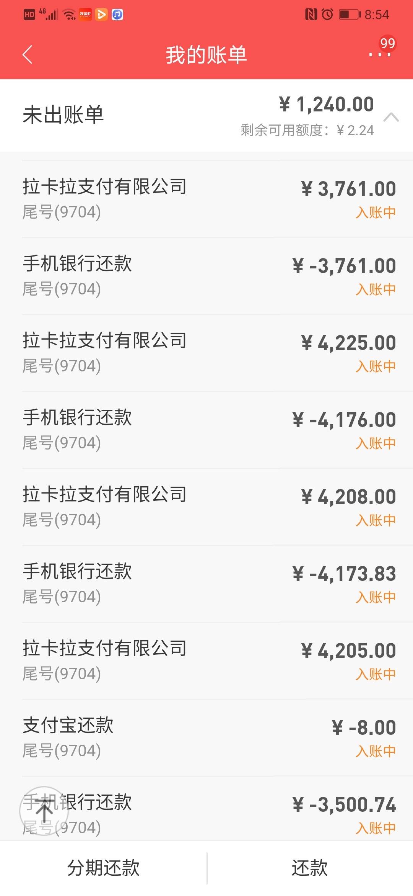Viewport: 413px width, 896px height.
Task: Select the 分期还款 bottom option
Action: tap(103, 868)
